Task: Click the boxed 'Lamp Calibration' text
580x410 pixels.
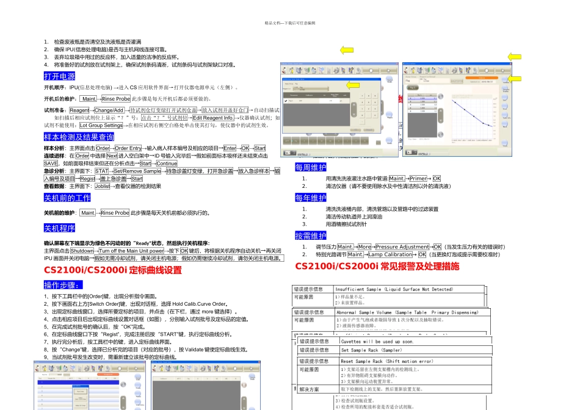Action: [390, 255]
